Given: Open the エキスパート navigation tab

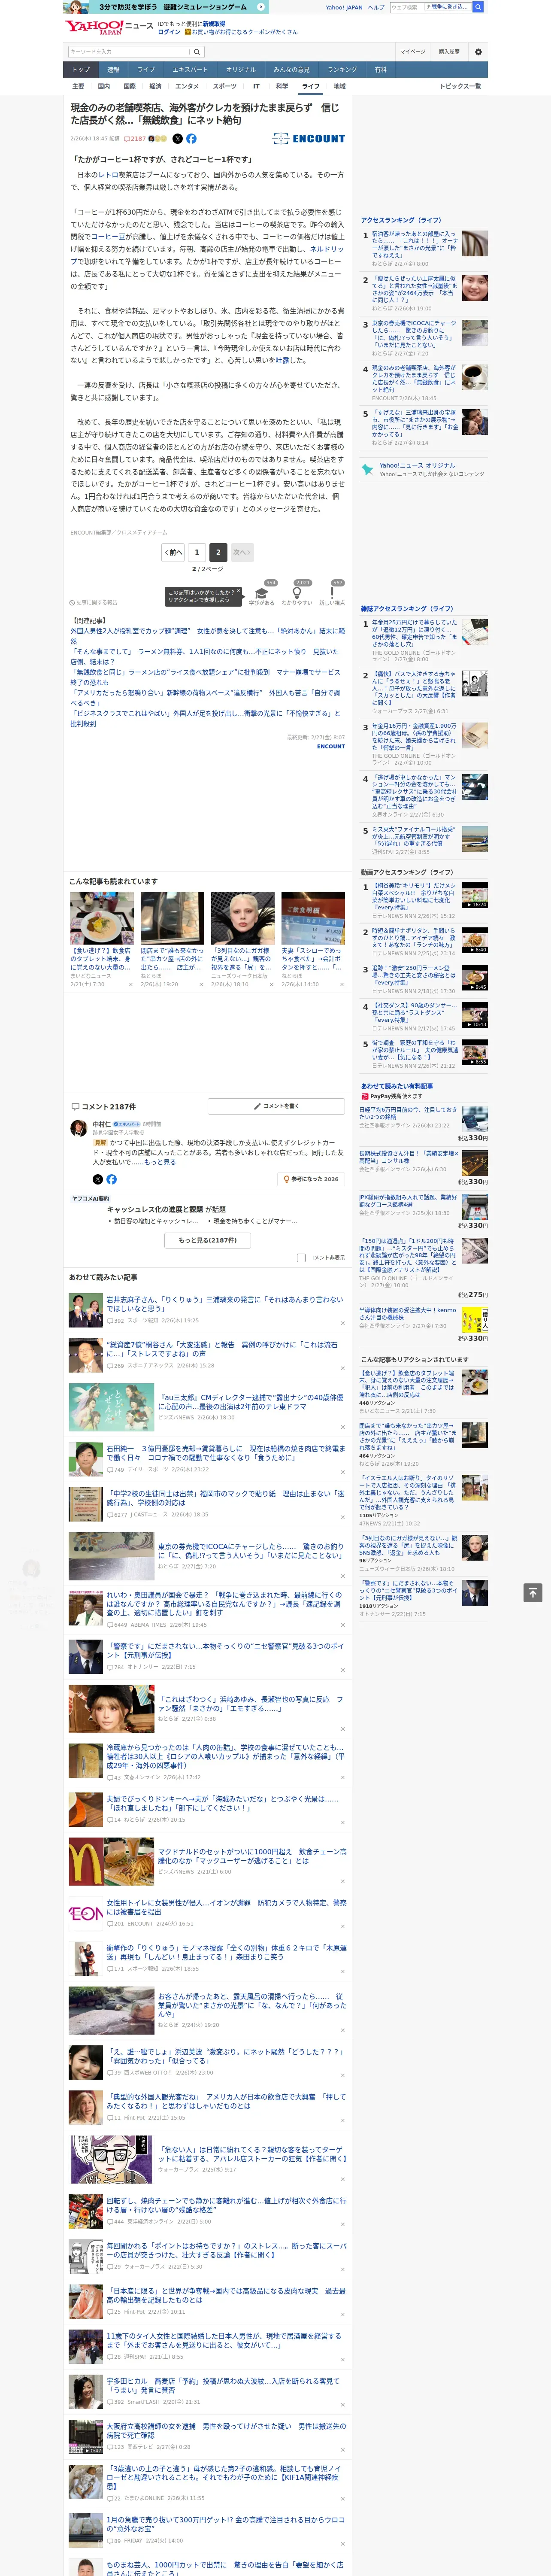Looking at the screenshot, I should click(190, 70).
